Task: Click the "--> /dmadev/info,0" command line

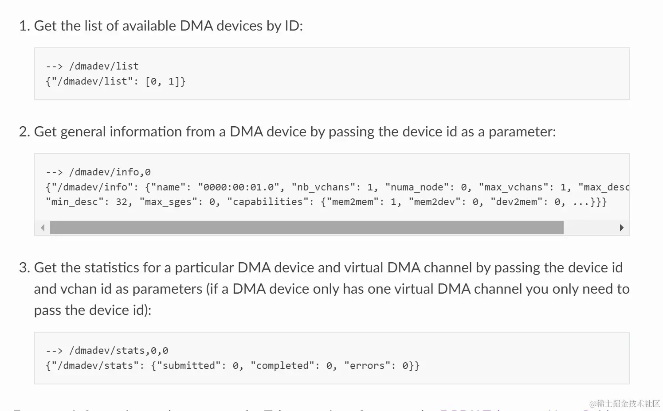Action: pyautogui.click(x=98, y=172)
